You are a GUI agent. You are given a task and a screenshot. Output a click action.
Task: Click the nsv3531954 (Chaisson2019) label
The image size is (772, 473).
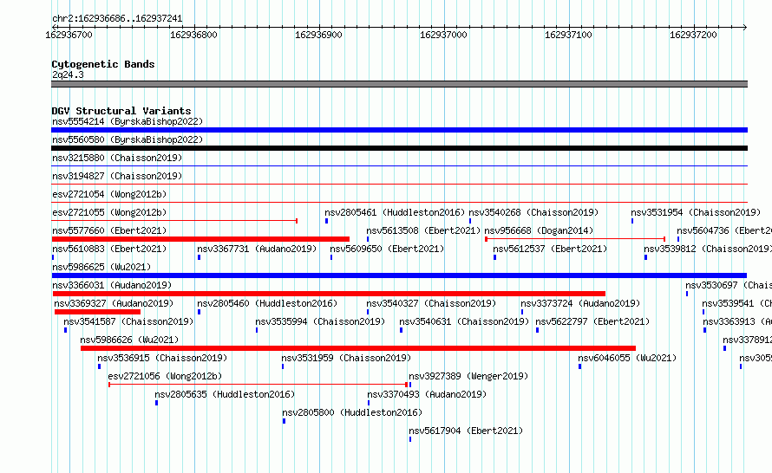[x=696, y=212]
